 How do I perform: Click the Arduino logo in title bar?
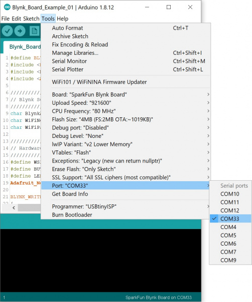click(7, 8)
